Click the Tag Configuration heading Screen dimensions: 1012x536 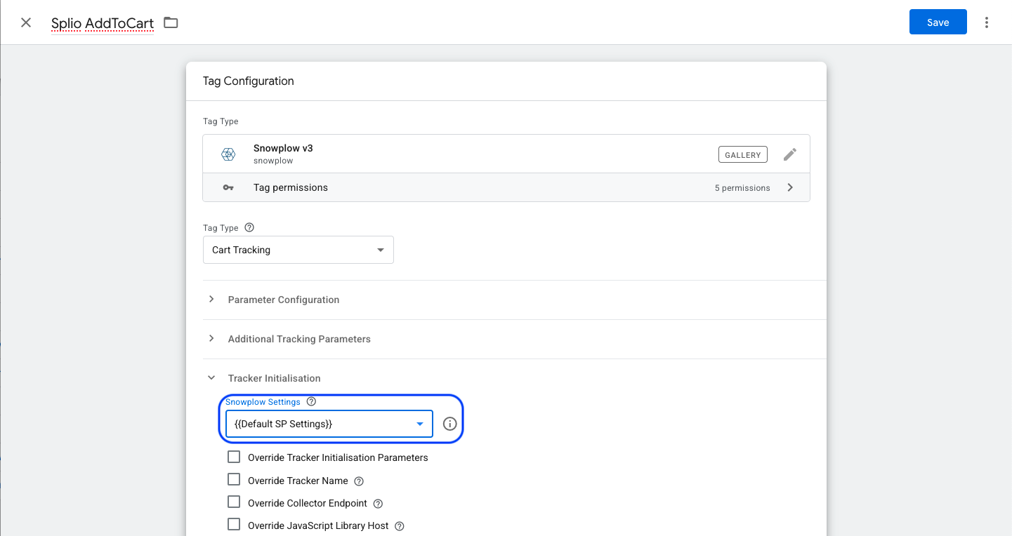pyautogui.click(x=249, y=81)
